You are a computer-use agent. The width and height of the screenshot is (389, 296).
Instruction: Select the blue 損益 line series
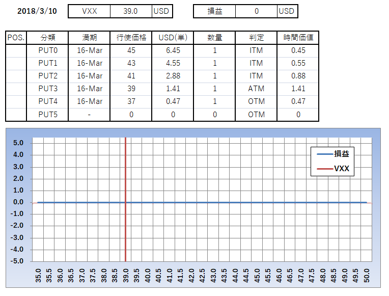click(202, 203)
